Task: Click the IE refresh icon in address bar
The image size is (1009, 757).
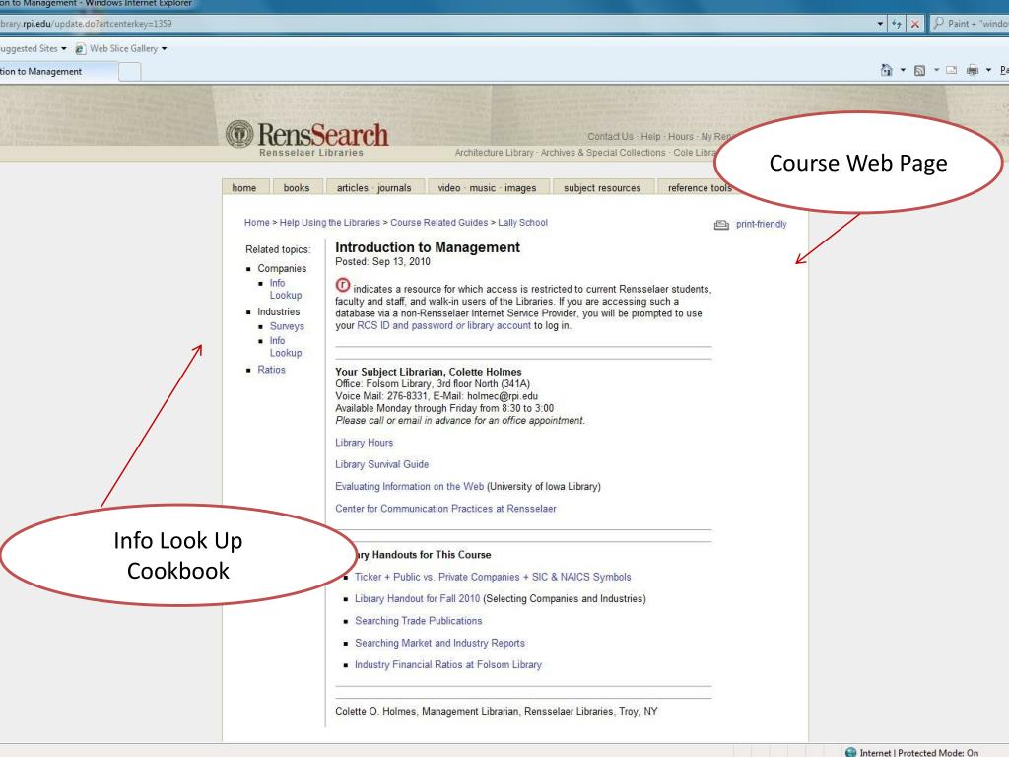Action: click(897, 24)
